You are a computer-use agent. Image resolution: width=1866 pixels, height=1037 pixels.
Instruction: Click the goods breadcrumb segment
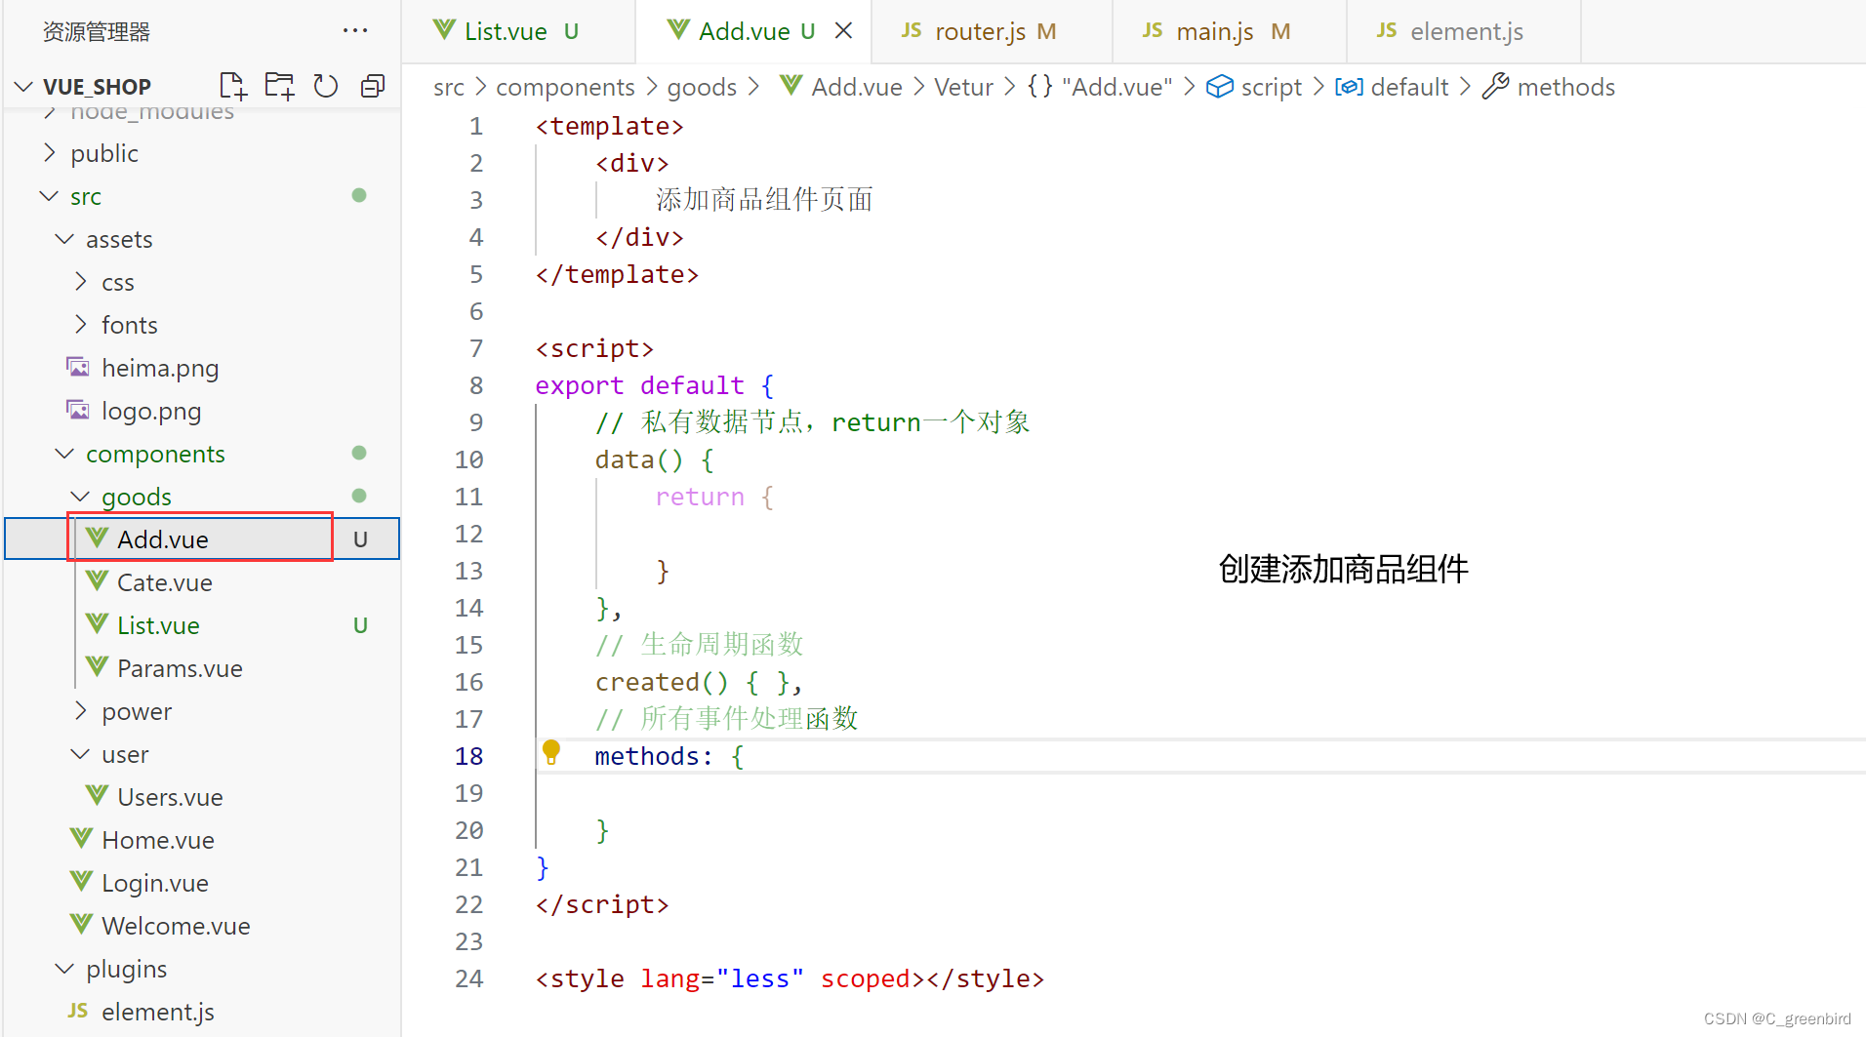coord(702,87)
